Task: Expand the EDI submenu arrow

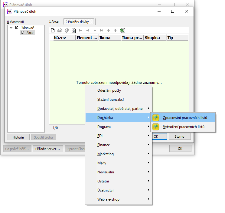Action: [x=148, y=136]
